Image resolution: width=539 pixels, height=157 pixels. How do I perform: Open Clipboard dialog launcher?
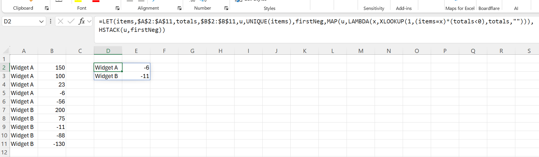[x=47, y=8]
